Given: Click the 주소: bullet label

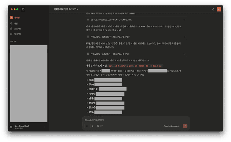Looking at the screenshot, I should [91, 85].
